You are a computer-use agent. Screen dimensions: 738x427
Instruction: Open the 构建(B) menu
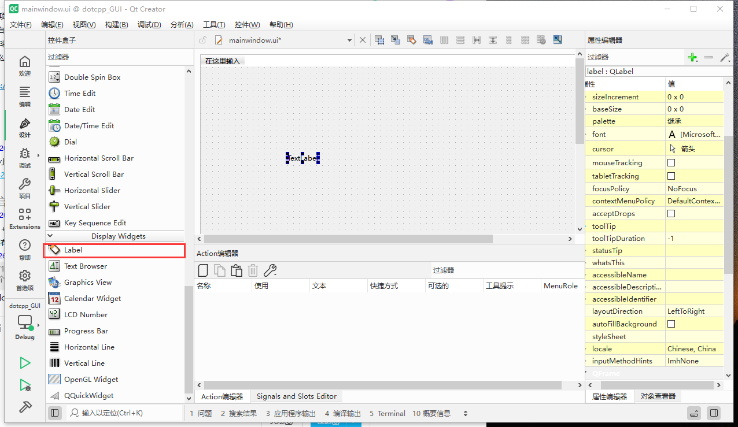[116, 25]
